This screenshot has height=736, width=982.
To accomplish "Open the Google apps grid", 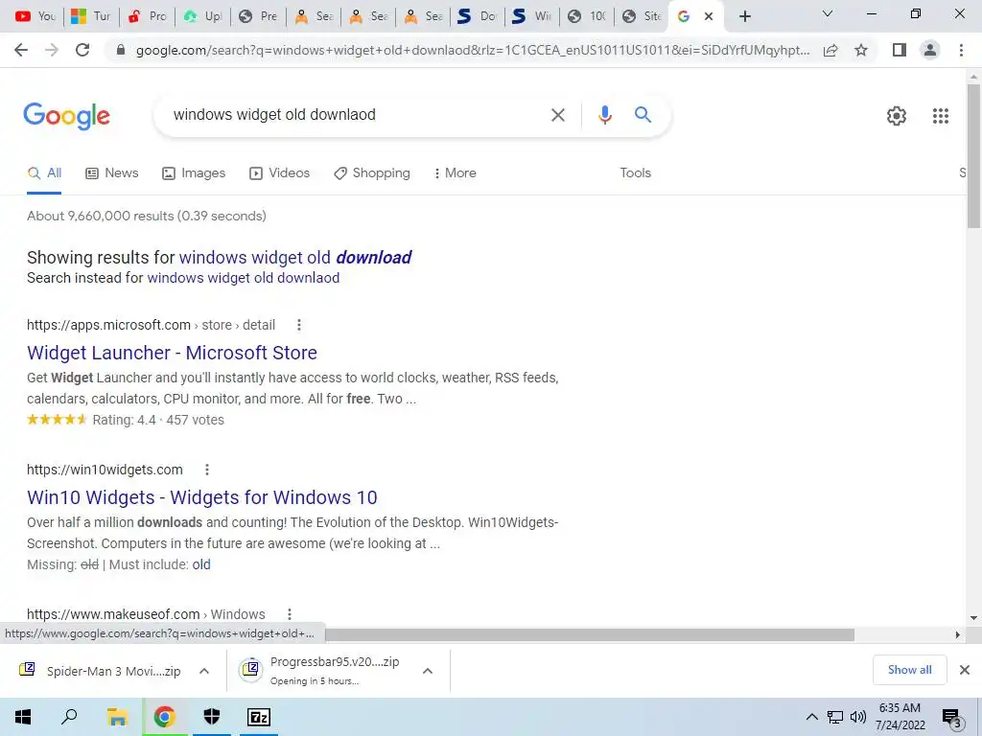I will click(940, 116).
